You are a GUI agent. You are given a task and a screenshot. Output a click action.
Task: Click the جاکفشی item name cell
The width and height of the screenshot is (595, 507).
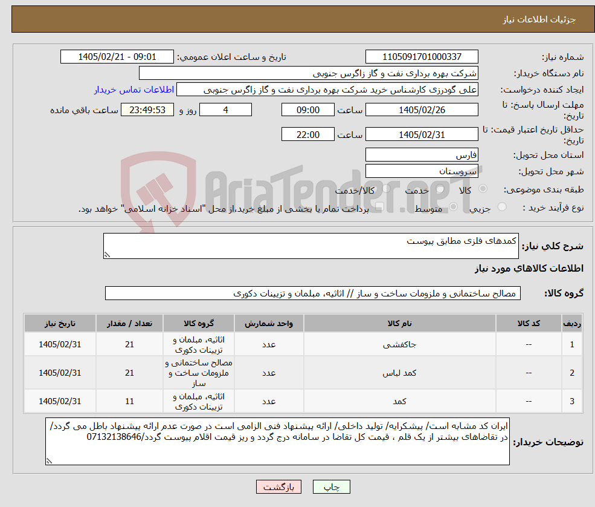(399, 344)
